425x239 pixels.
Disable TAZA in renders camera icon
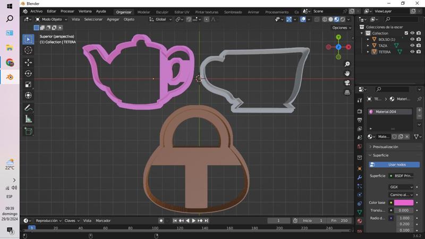tap(419, 46)
